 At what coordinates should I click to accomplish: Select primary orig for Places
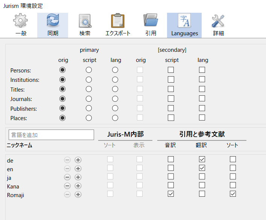click(62, 118)
